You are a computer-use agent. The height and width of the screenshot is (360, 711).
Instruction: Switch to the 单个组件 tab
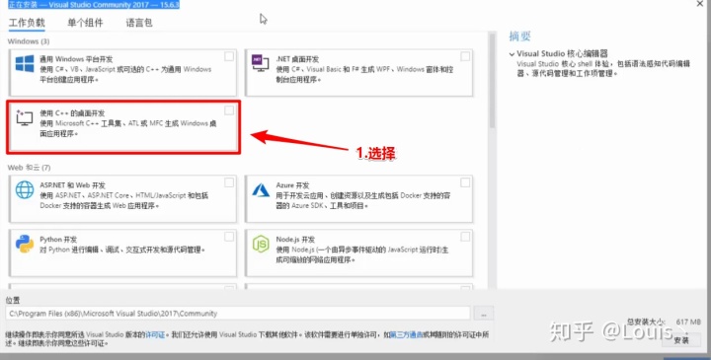85,23
